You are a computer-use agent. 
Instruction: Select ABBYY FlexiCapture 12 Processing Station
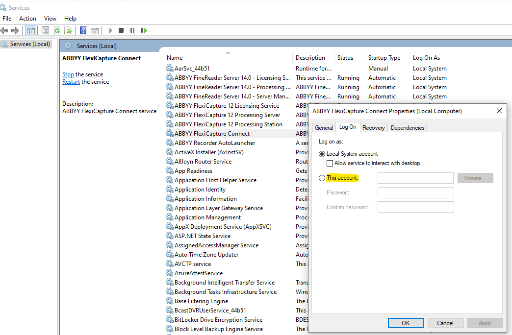click(228, 124)
